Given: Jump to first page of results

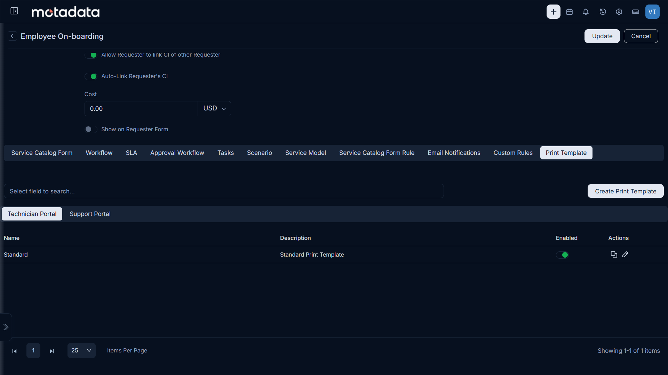Looking at the screenshot, I should pos(14,351).
